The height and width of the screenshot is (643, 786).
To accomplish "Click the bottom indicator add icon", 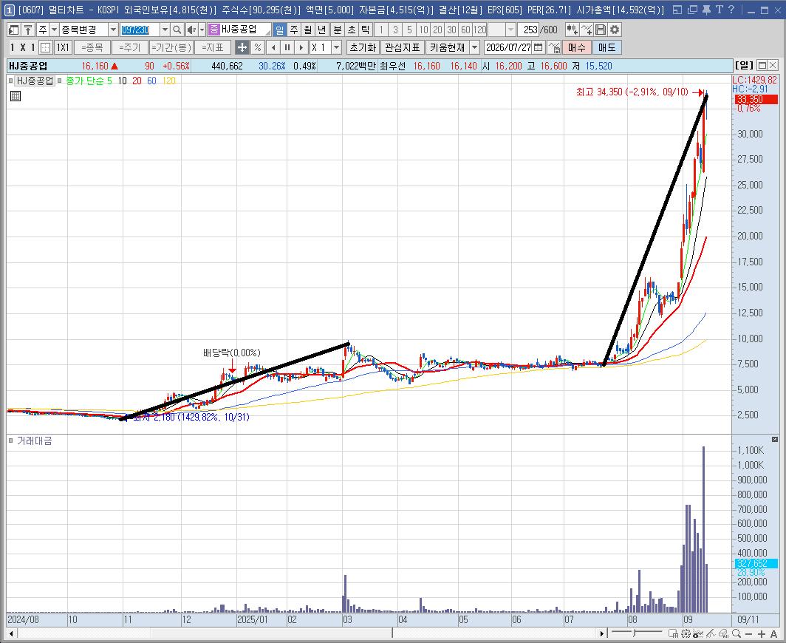I will [697, 634].
